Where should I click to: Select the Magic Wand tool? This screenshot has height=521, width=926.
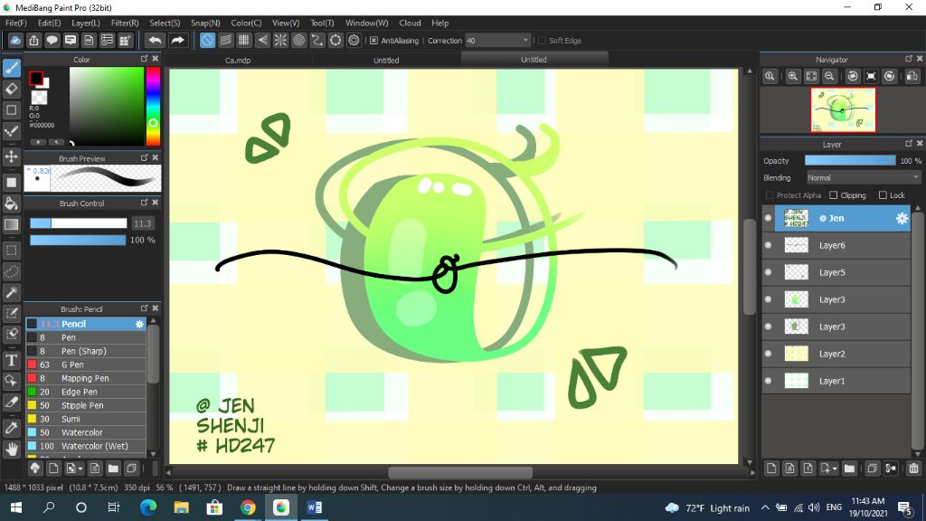(11, 292)
